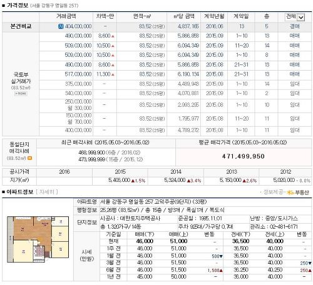Viewport: 313px width, 285px height.
Task: Click the 11,300 price difference value
Action: [103, 74]
